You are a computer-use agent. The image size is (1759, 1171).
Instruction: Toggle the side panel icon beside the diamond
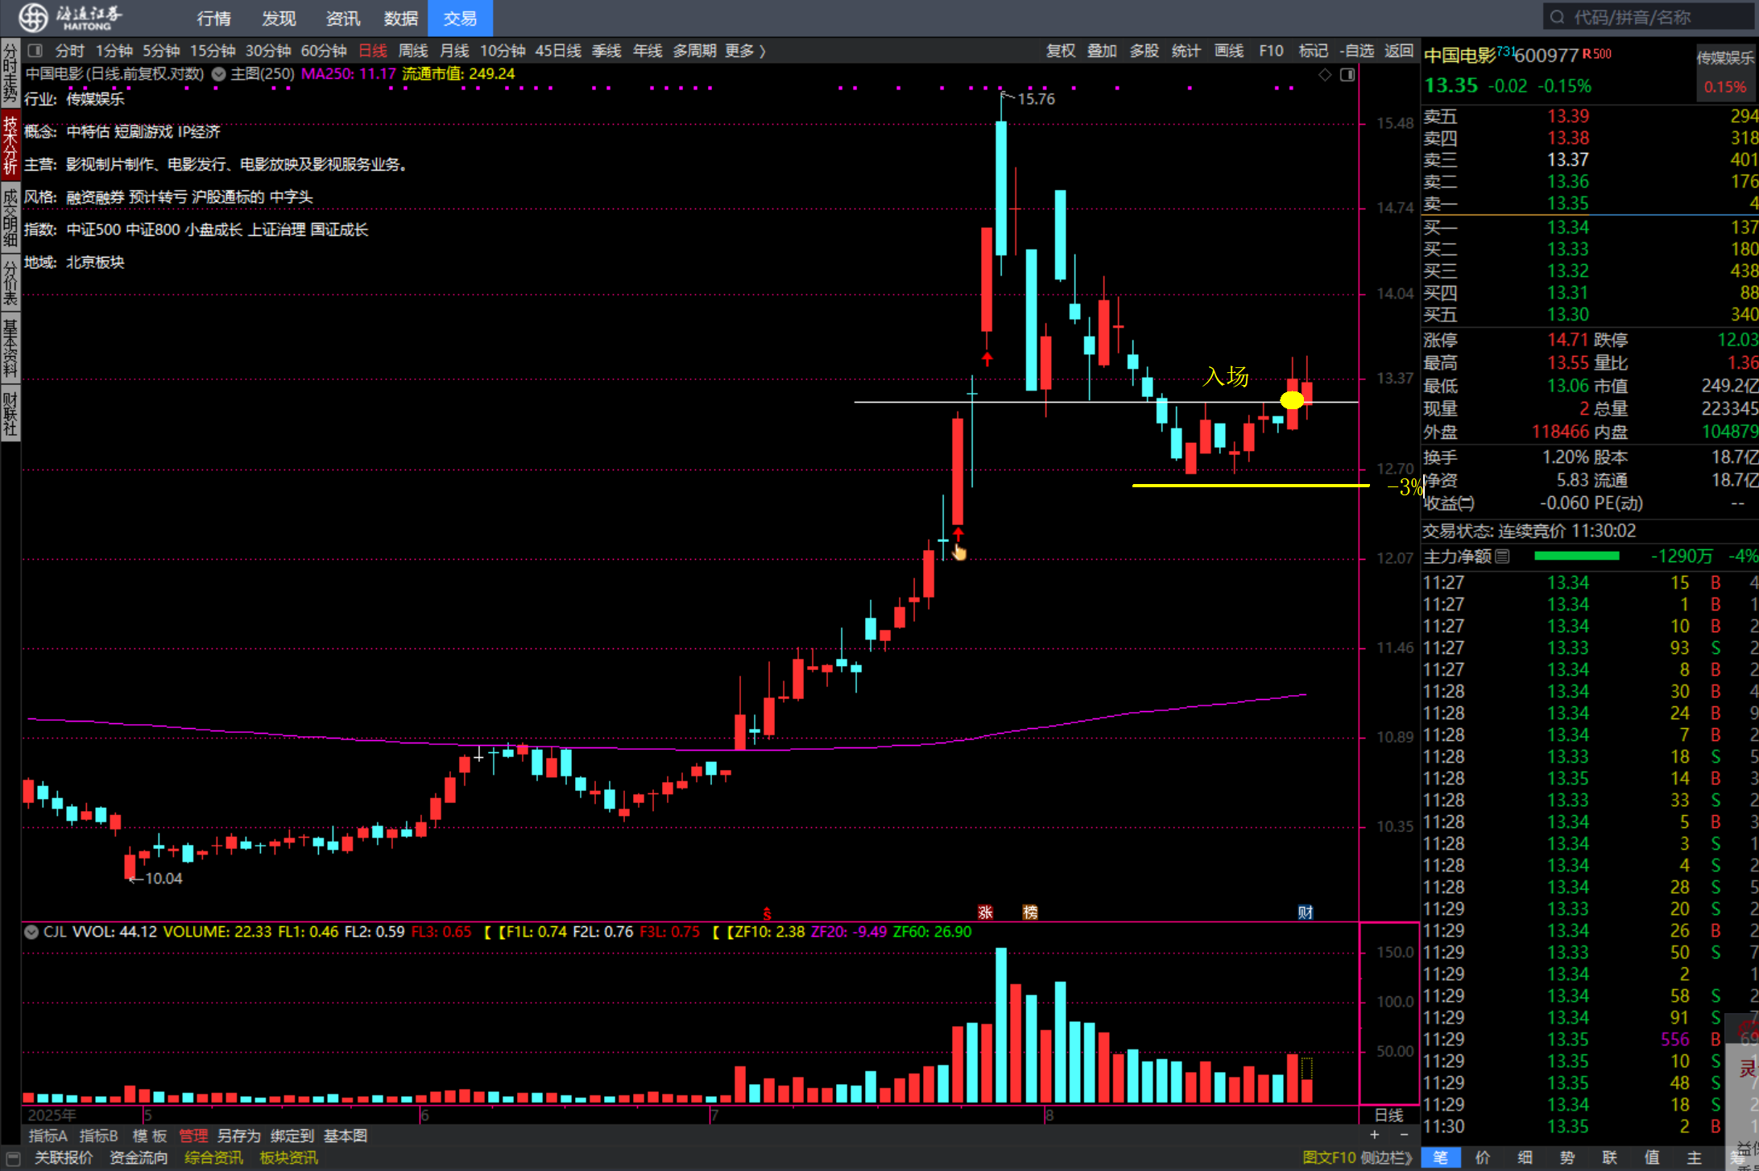coord(1347,75)
